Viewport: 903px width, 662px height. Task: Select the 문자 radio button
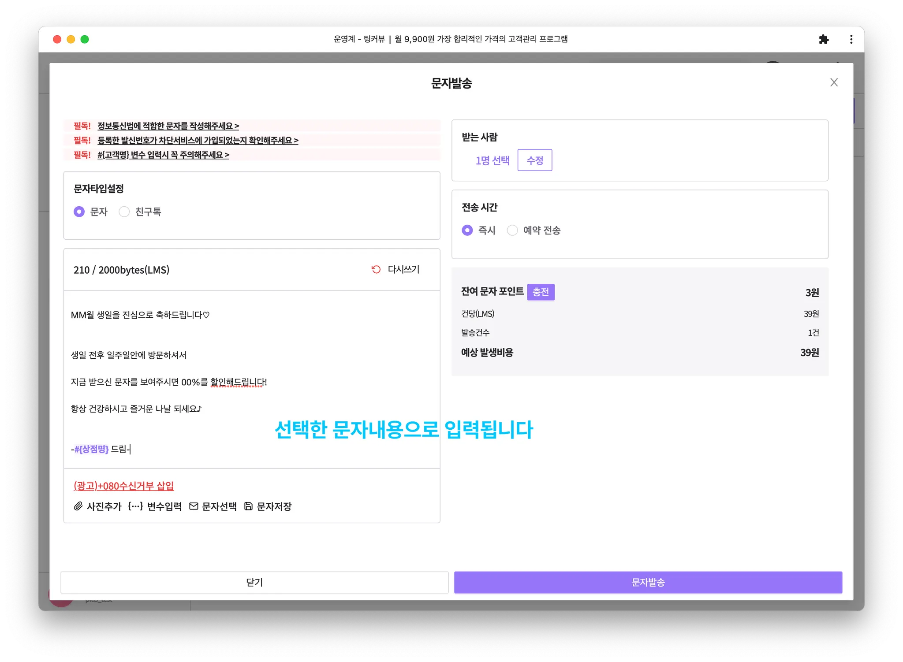tap(79, 212)
